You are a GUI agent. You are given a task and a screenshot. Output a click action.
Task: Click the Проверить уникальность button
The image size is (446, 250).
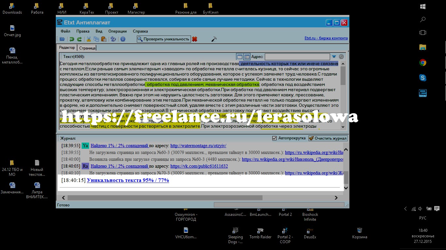[x=164, y=39]
